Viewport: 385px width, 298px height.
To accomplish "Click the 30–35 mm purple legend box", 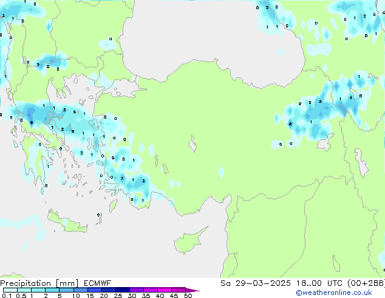I will pos(136,290).
